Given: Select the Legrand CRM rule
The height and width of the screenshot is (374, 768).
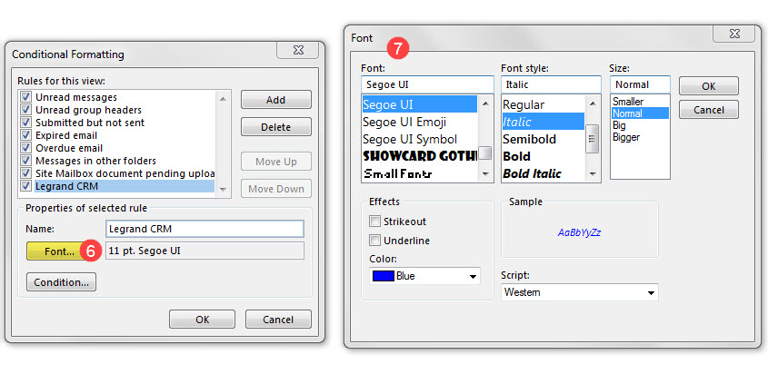Looking at the screenshot, I should coord(69,186).
